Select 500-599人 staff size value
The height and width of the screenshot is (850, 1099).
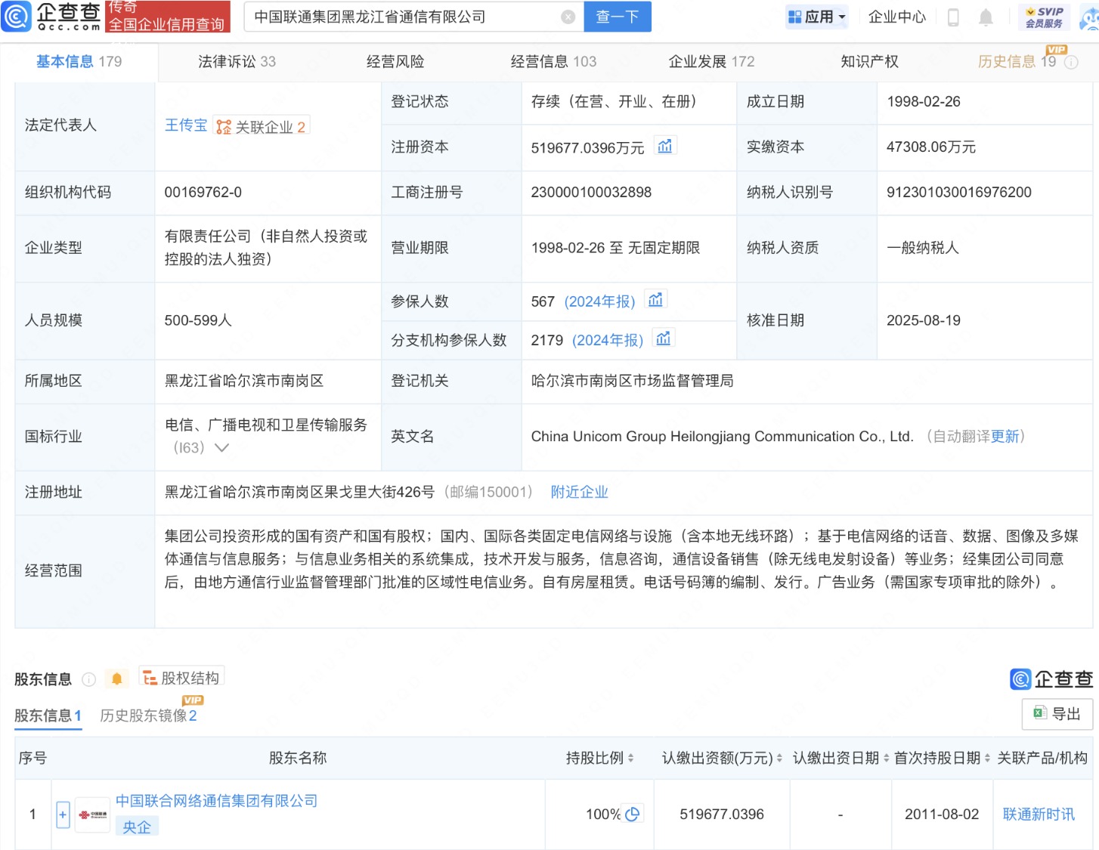click(198, 320)
